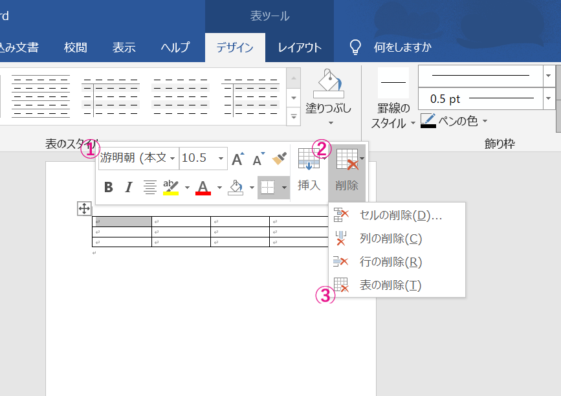This screenshot has height=396, width=561.
Task: Select 列の削除 menu entry
Action: click(x=390, y=239)
